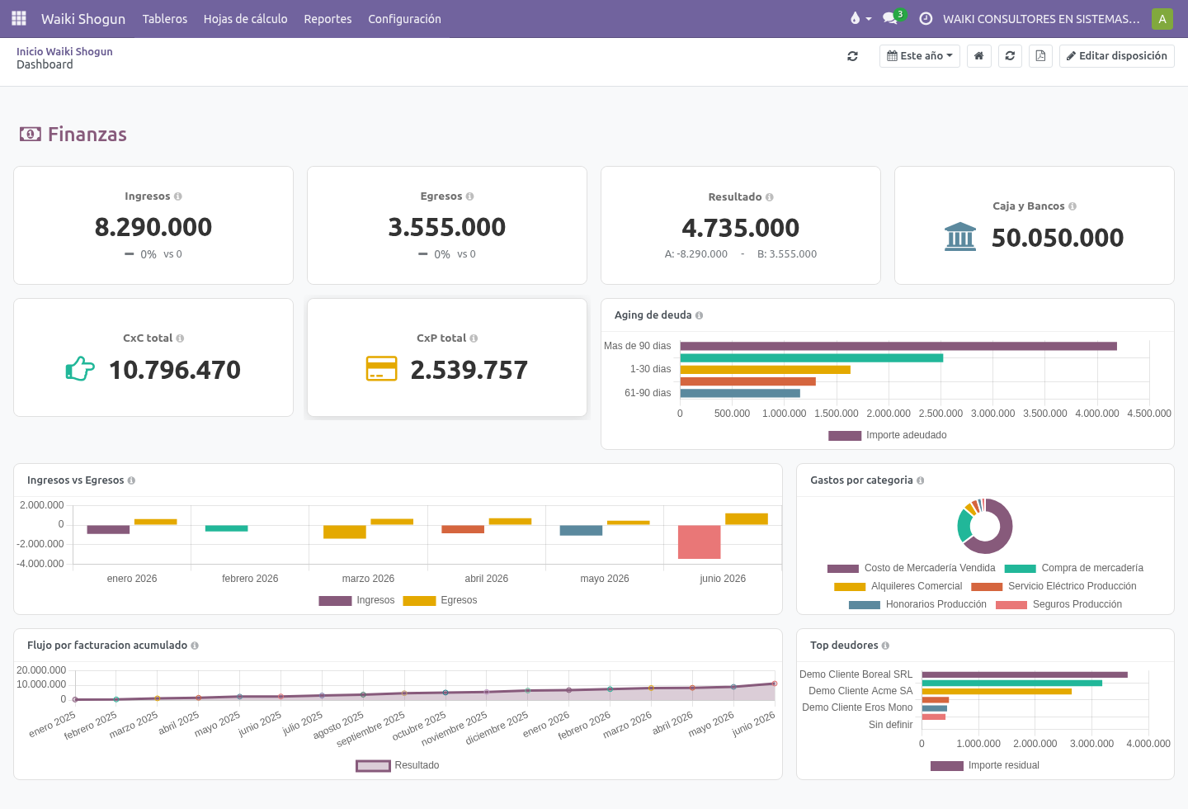Viewport: 1188px width, 809px height.
Task: Open the Este año date filter dropdown
Action: point(919,56)
